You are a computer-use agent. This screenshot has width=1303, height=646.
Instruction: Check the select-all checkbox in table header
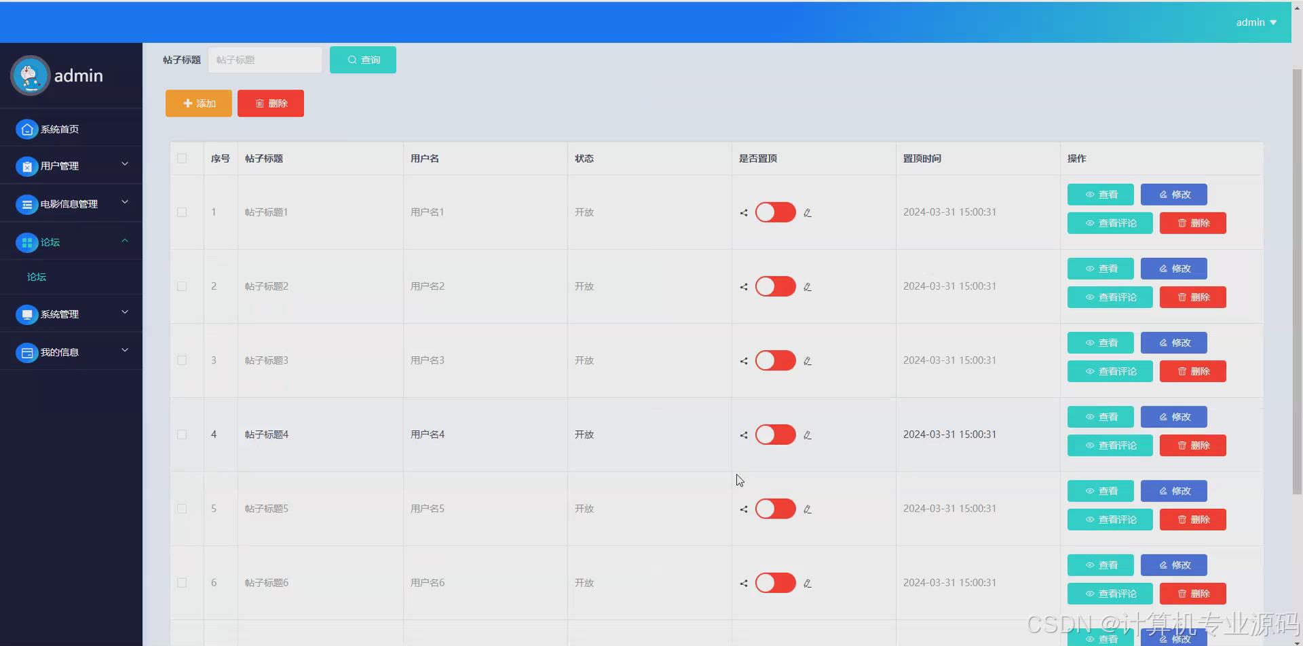182,159
